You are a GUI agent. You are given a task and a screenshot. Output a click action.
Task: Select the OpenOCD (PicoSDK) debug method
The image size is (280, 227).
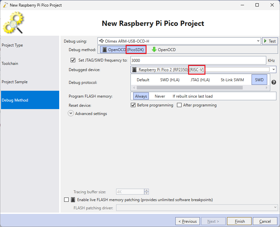[123, 50]
